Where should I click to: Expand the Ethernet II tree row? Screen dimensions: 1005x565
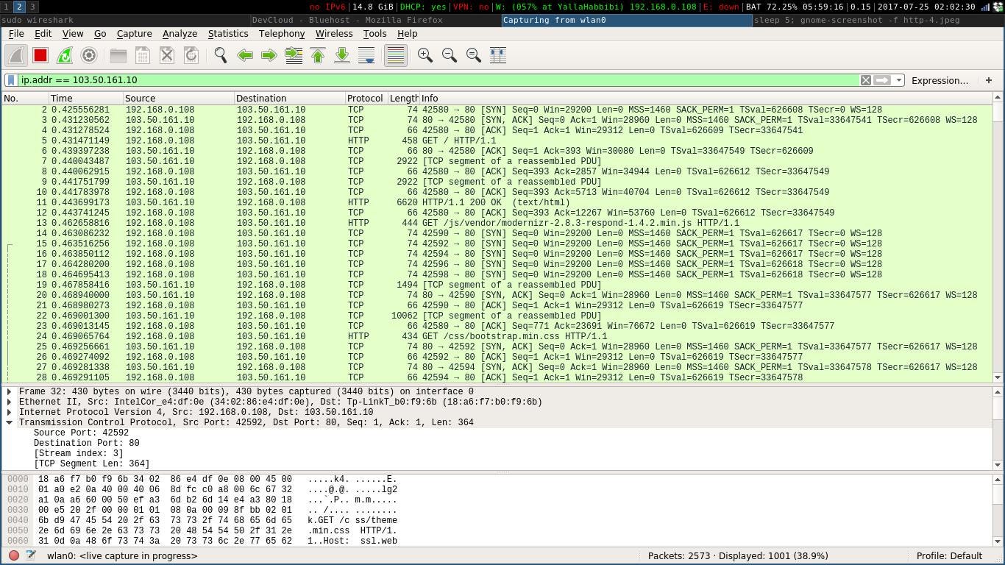click(9, 402)
